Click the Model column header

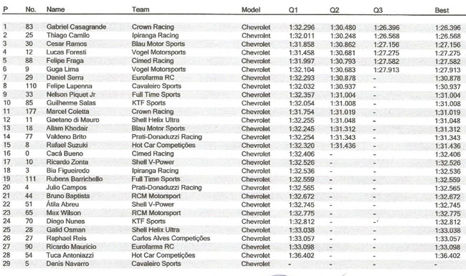(x=251, y=10)
